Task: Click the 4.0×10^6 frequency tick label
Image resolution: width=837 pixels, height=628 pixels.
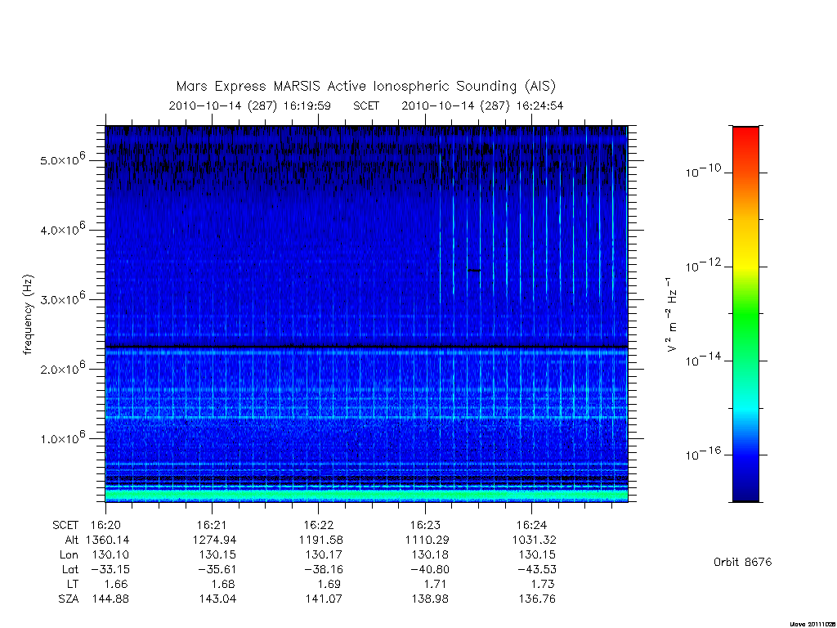Action: (62, 229)
